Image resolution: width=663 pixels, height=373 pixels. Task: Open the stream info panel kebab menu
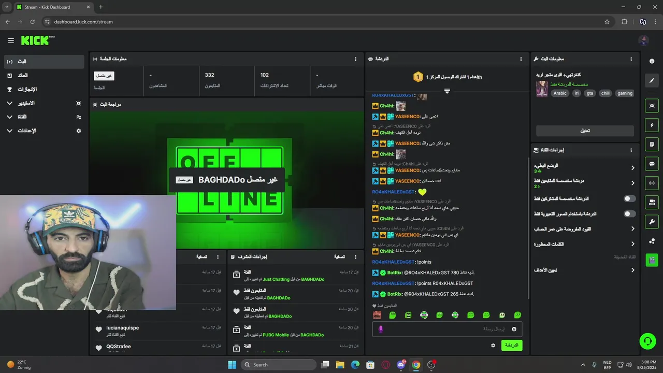point(631,59)
